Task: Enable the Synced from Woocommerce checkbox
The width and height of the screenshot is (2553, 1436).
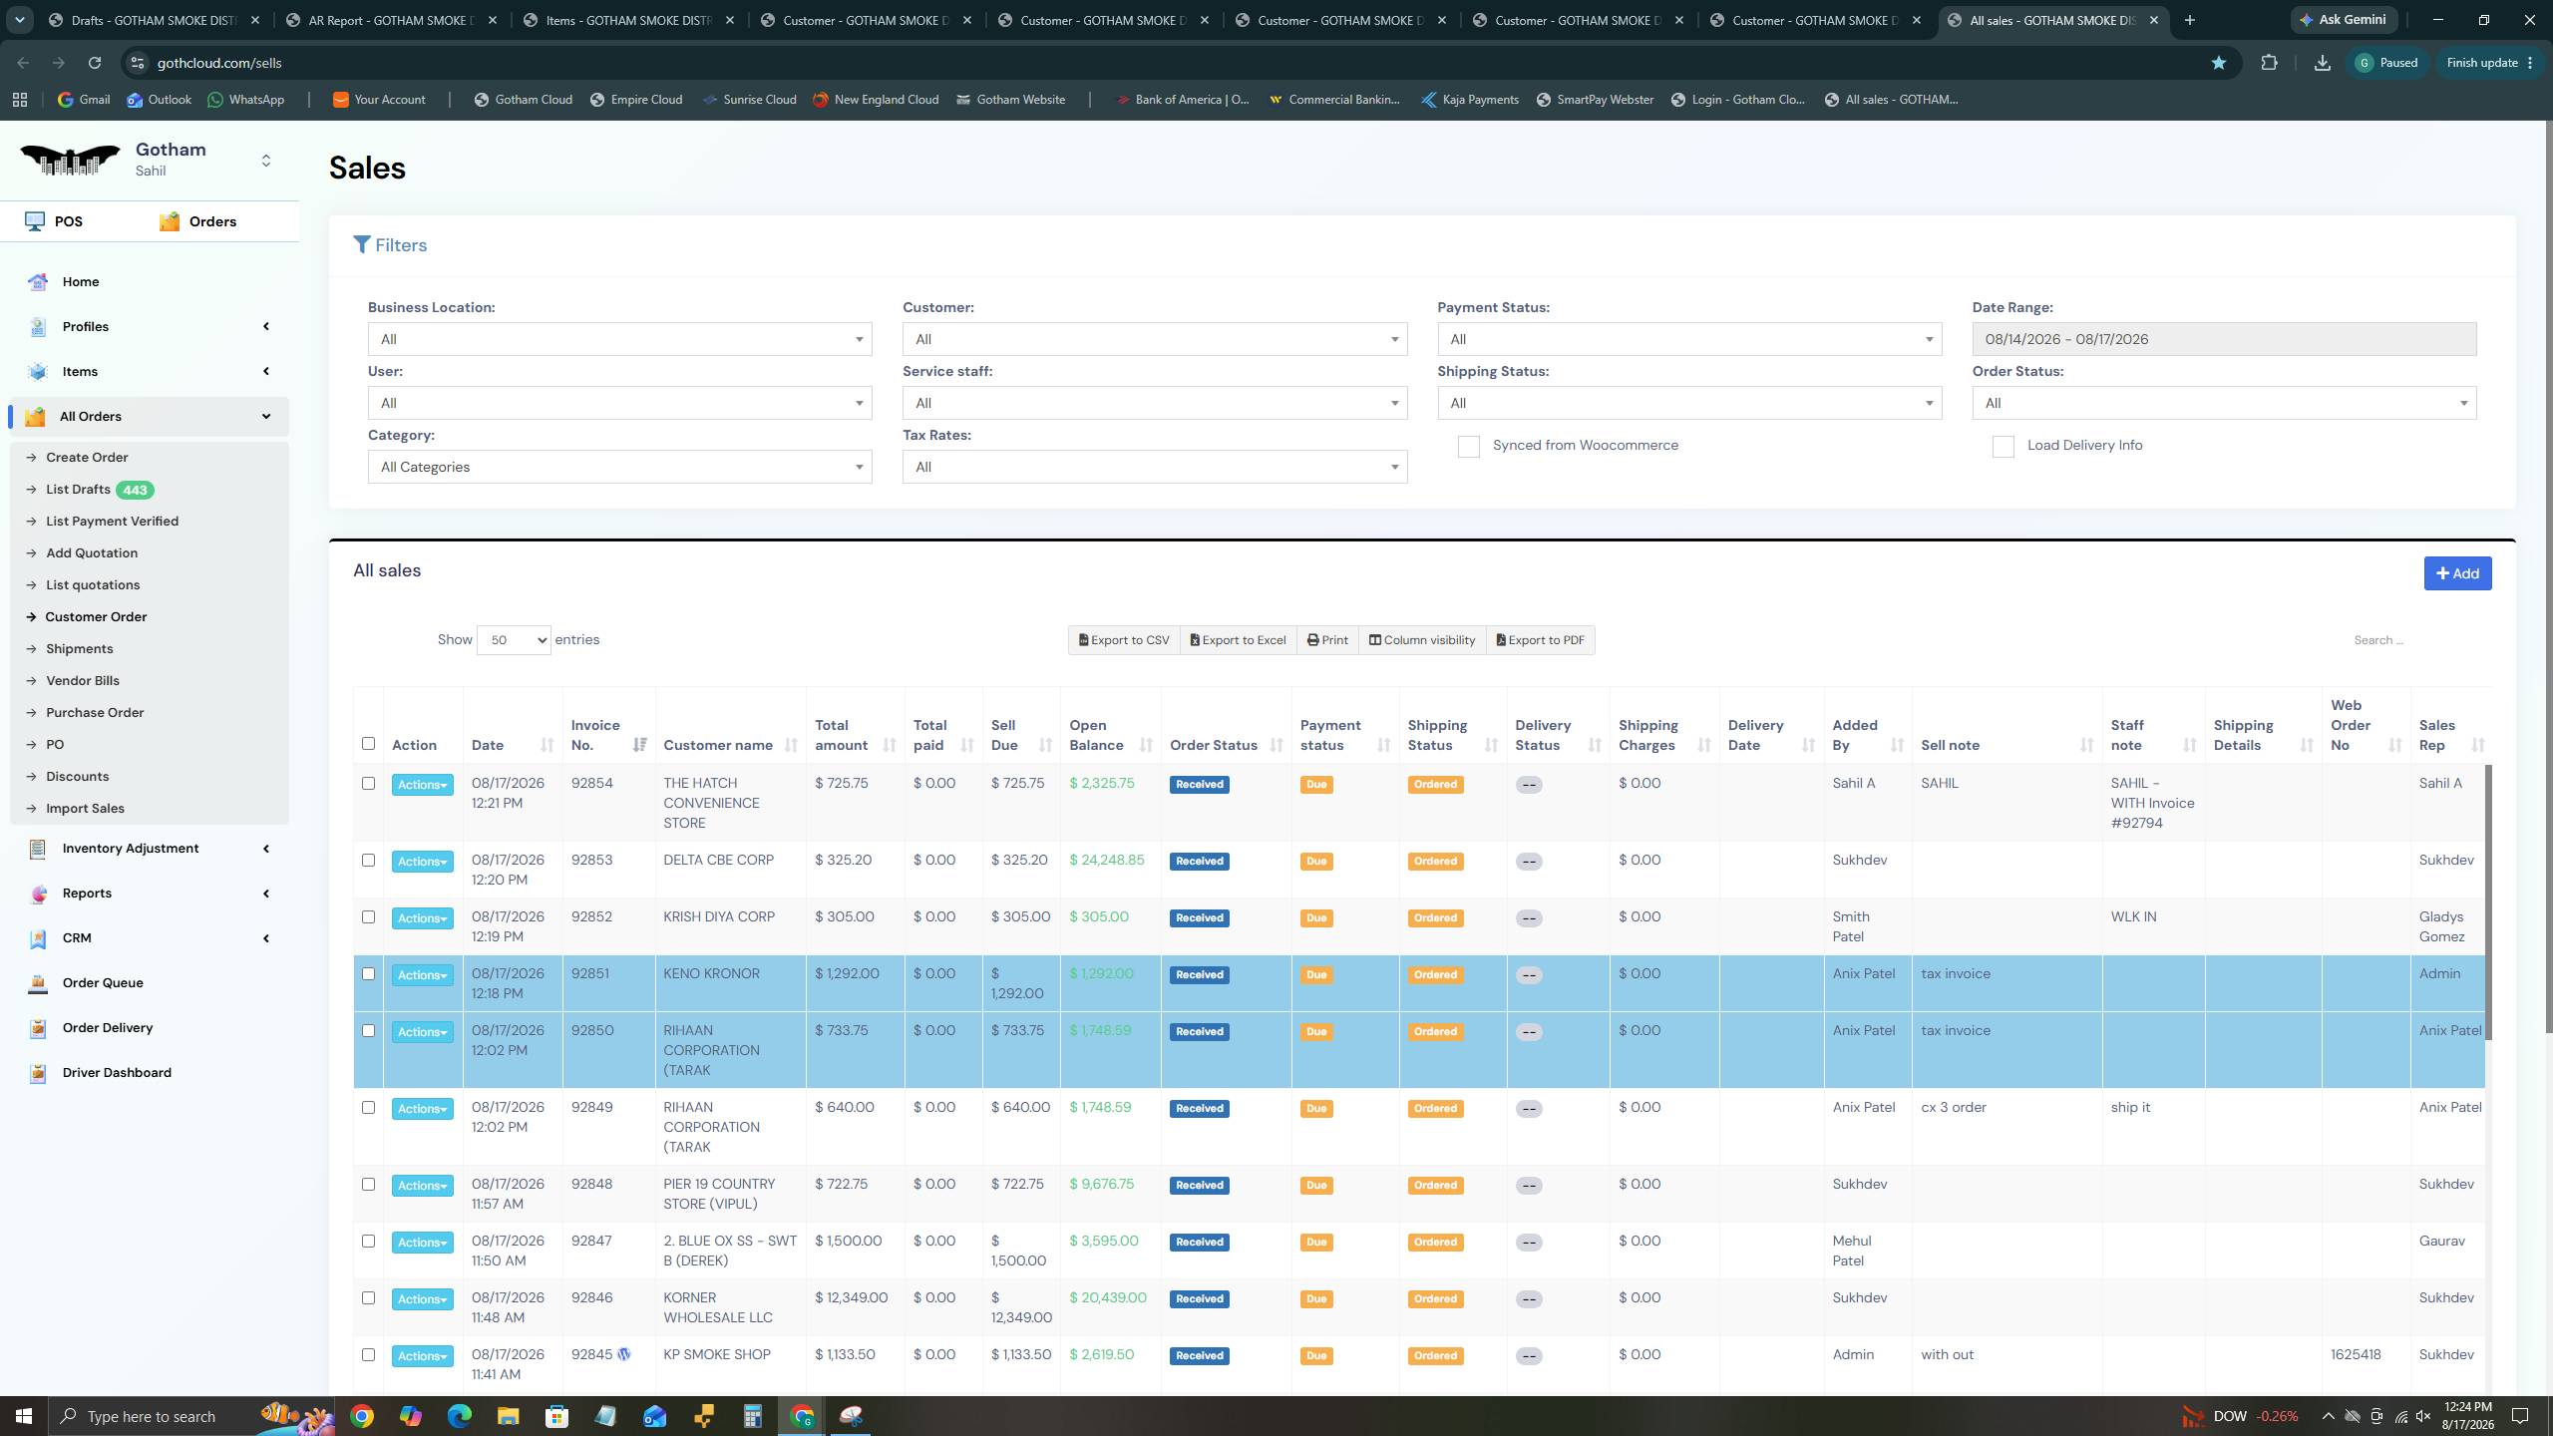Action: (x=1469, y=447)
